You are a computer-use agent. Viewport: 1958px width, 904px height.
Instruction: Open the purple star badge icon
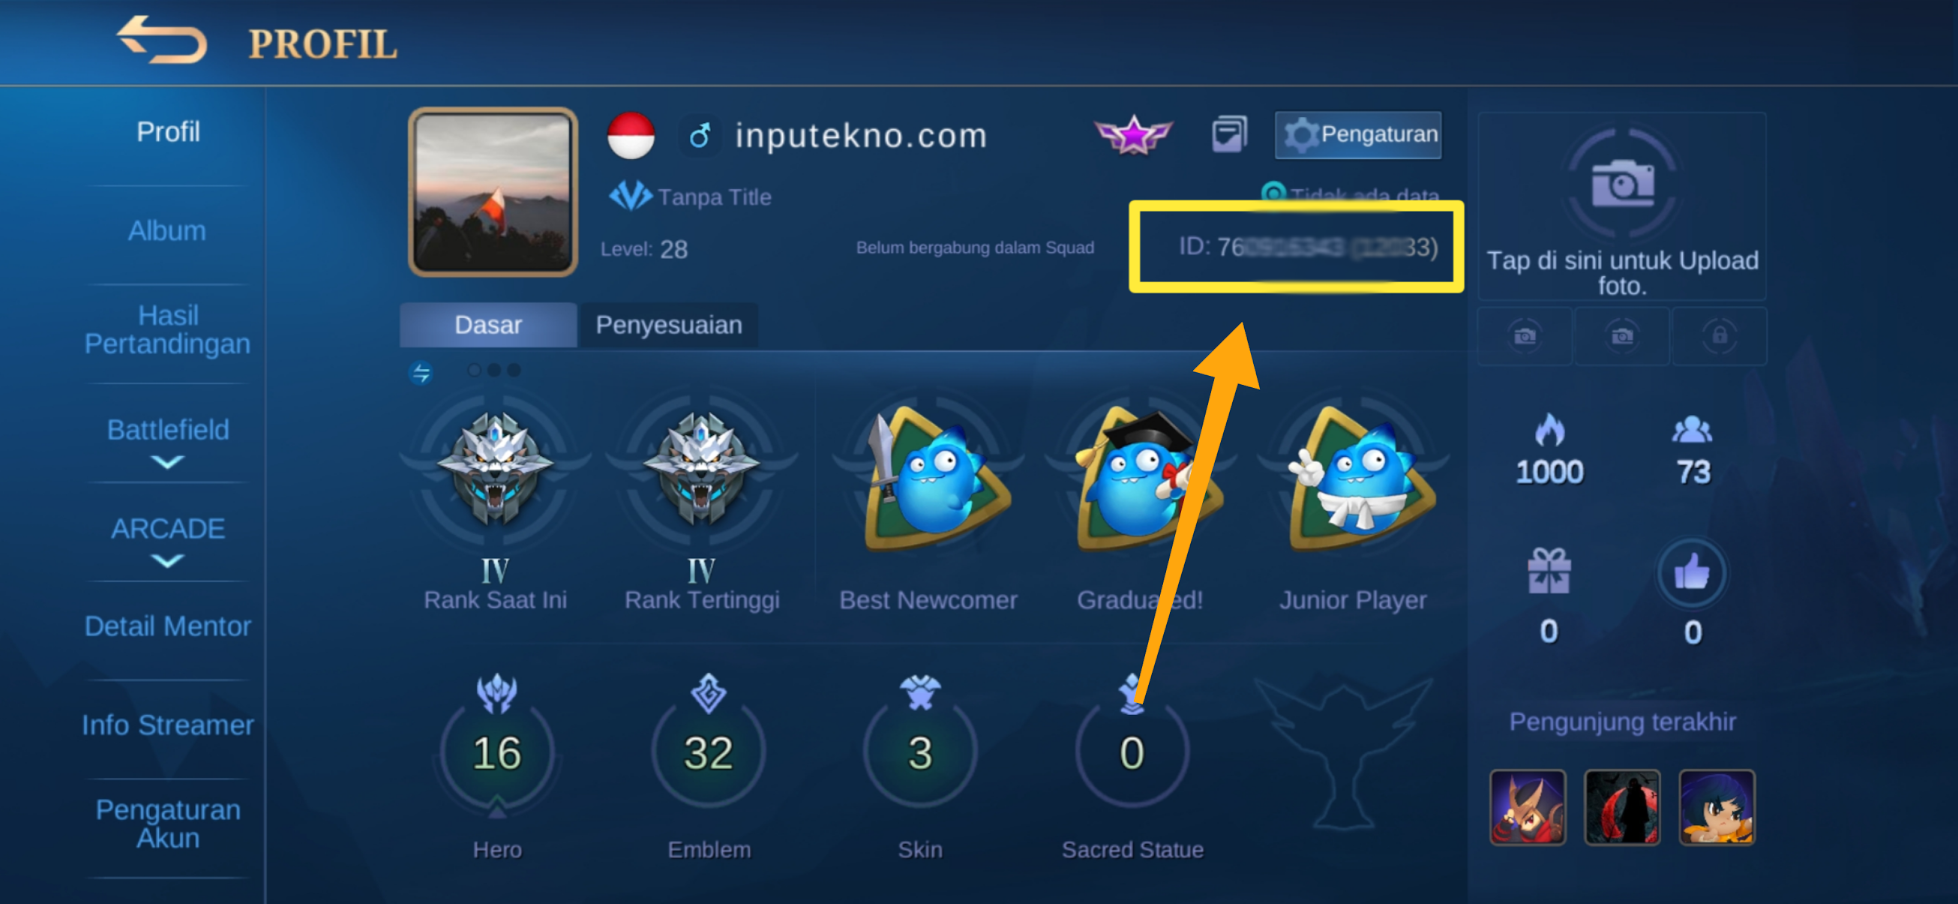[x=1132, y=134]
